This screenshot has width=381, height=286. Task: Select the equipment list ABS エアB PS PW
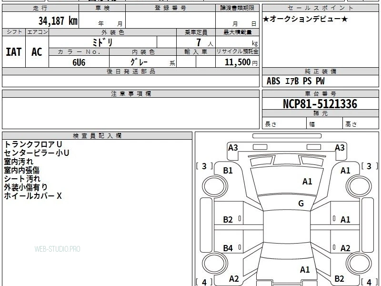(295, 81)
